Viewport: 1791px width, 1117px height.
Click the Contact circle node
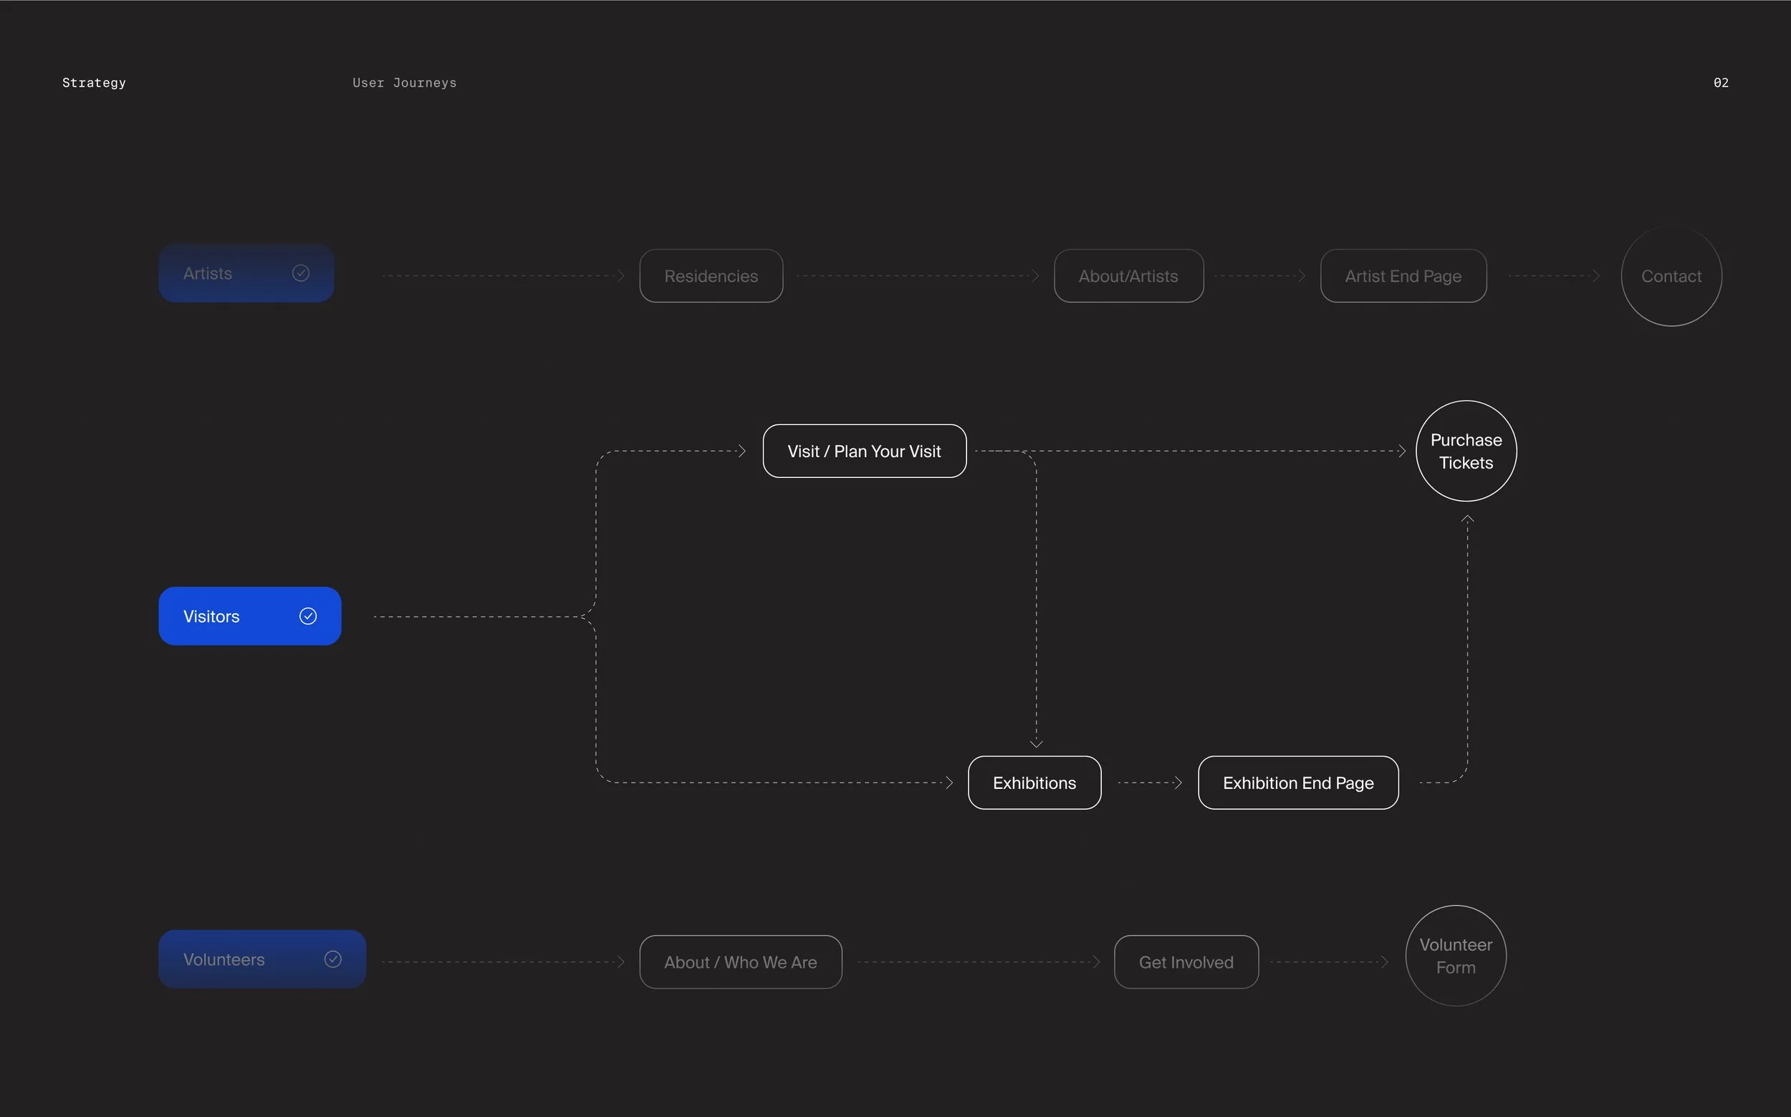(1671, 277)
